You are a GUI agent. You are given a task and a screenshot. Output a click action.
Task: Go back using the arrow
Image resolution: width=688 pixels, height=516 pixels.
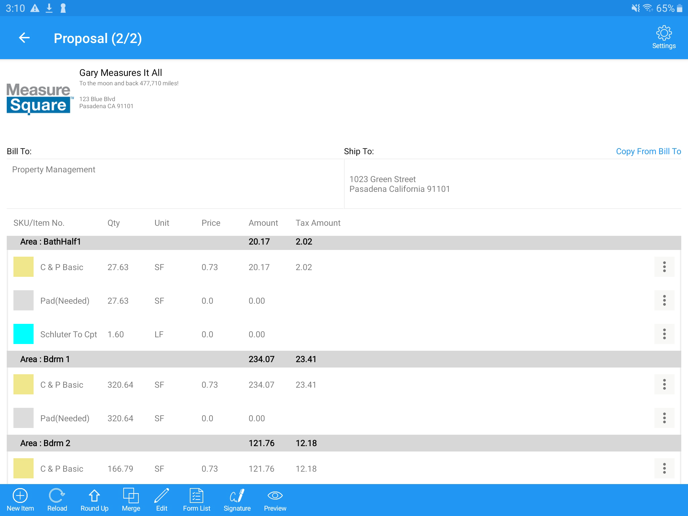pyautogui.click(x=24, y=38)
